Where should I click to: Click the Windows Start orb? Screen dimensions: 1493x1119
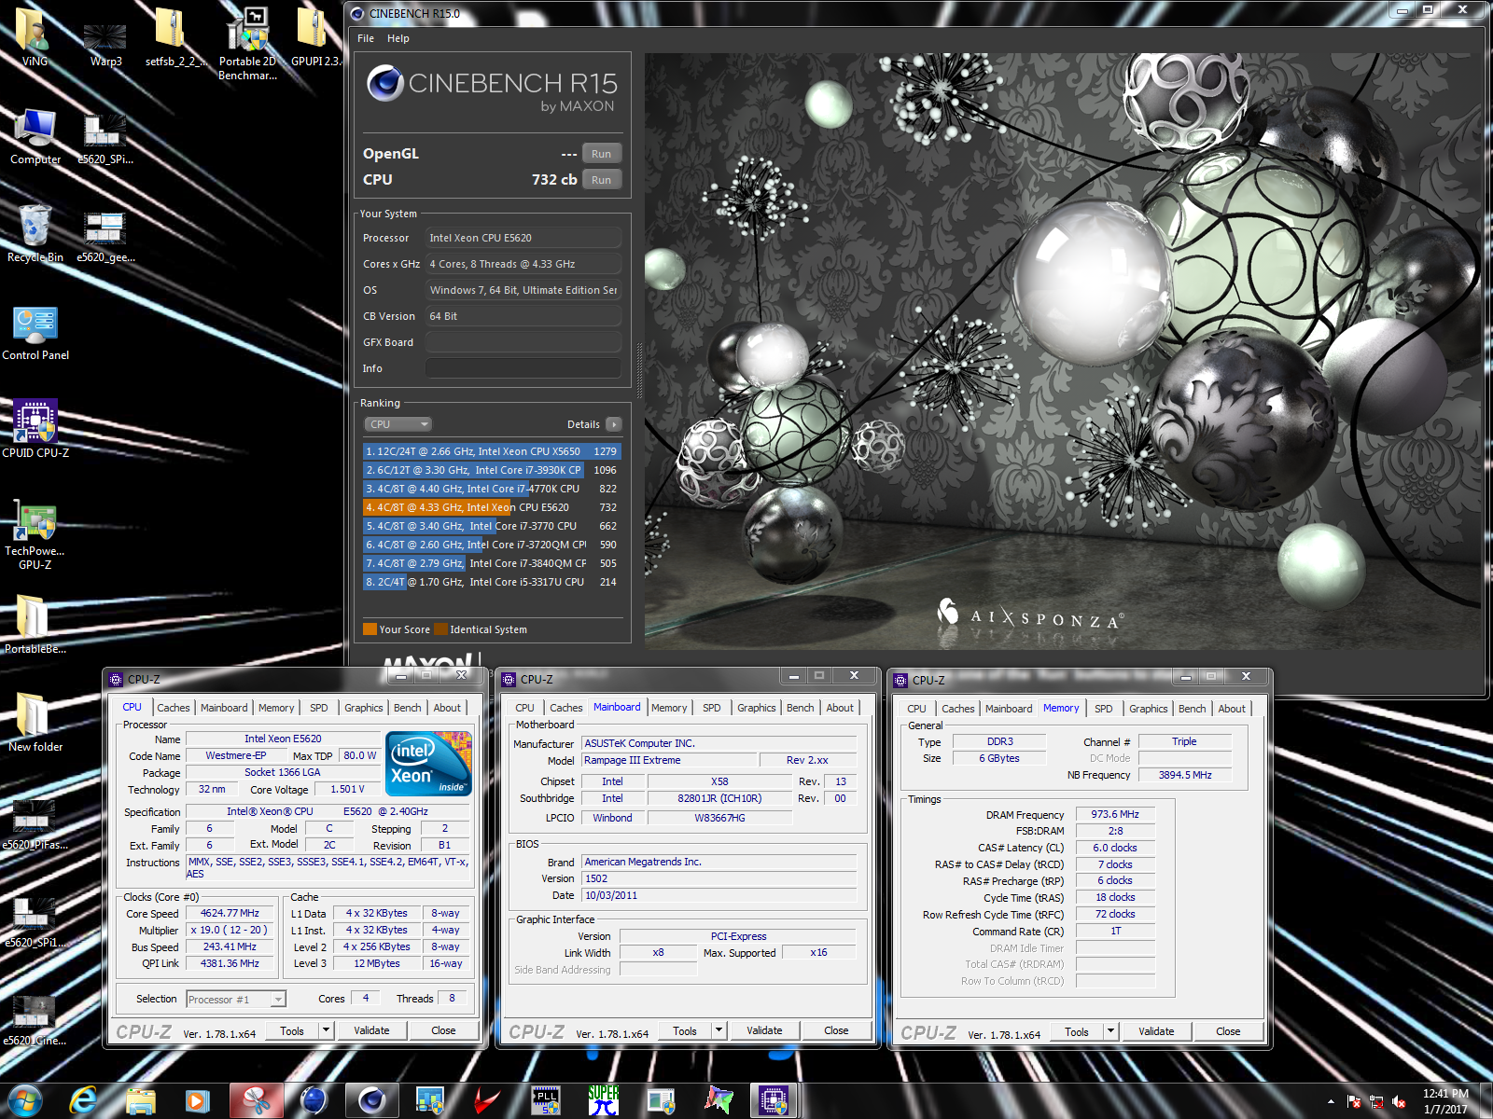[25, 1100]
